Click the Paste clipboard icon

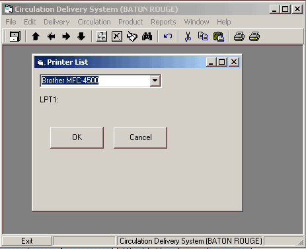tap(219, 36)
